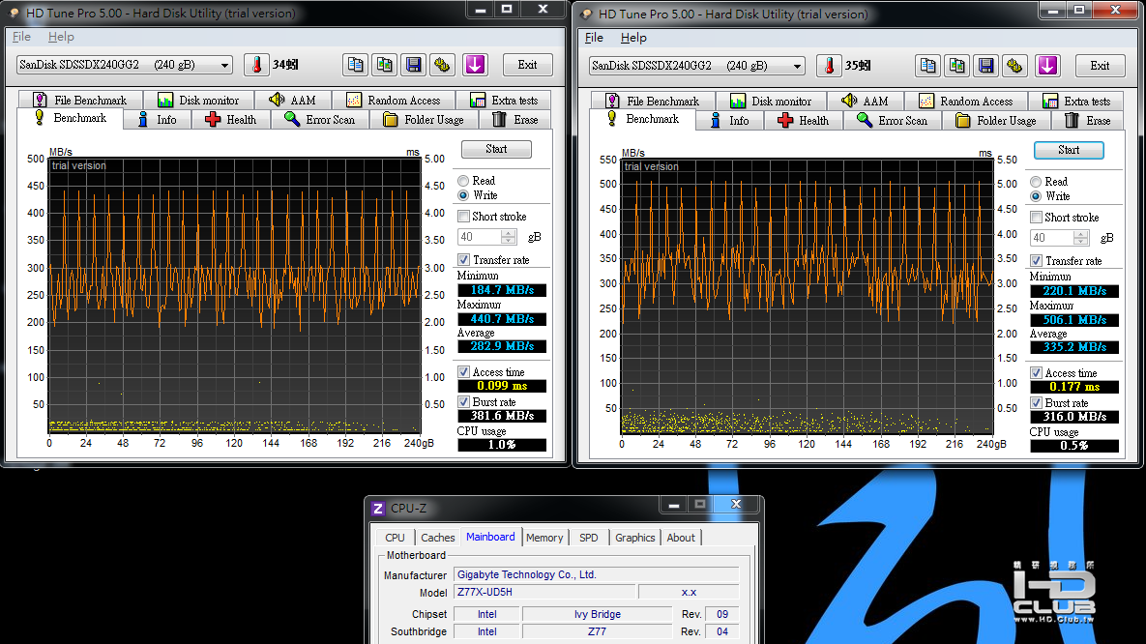Open File Benchmark tab in right window
This screenshot has height=644, width=1146.
point(653,101)
